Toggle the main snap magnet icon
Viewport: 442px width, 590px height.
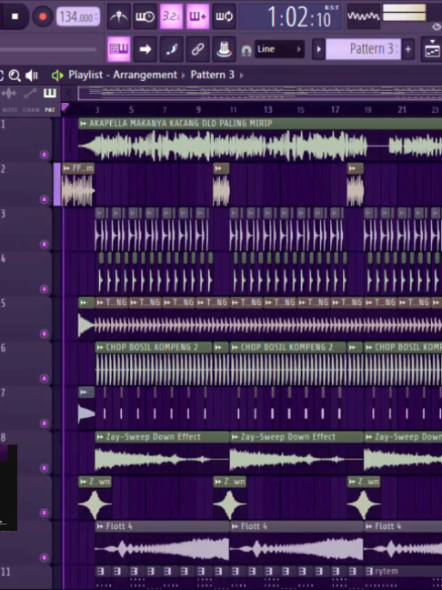pos(246,50)
